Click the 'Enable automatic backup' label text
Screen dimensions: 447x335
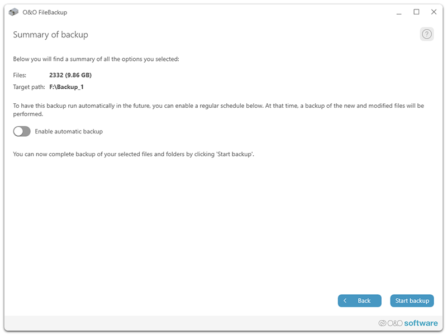69,132
